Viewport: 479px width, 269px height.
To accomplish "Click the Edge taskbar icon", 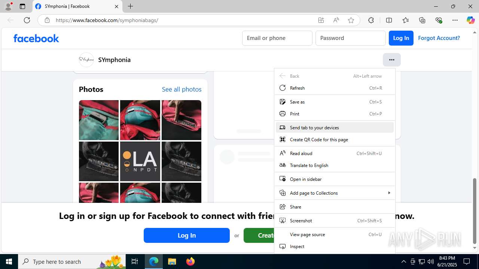I will point(154,262).
